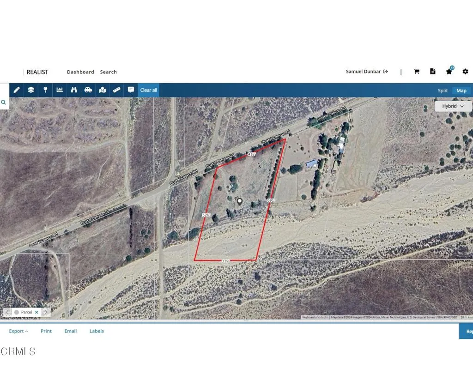Switch to Map view
473x368 pixels.
(x=461, y=90)
